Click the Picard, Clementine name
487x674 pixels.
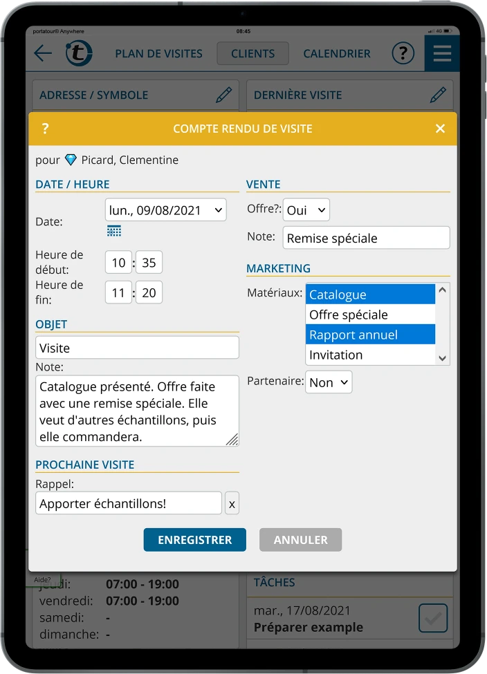pos(130,160)
